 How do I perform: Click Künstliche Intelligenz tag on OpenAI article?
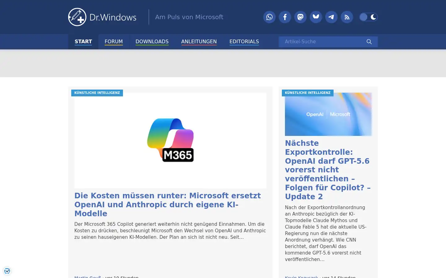pos(308,93)
